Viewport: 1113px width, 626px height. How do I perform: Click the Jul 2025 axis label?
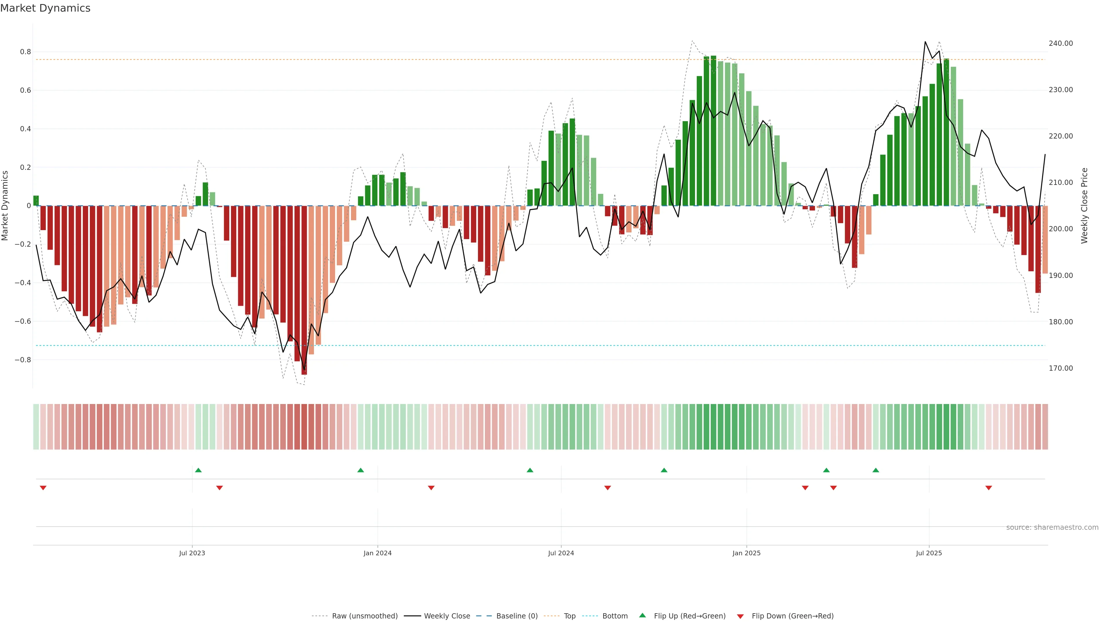click(928, 553)
